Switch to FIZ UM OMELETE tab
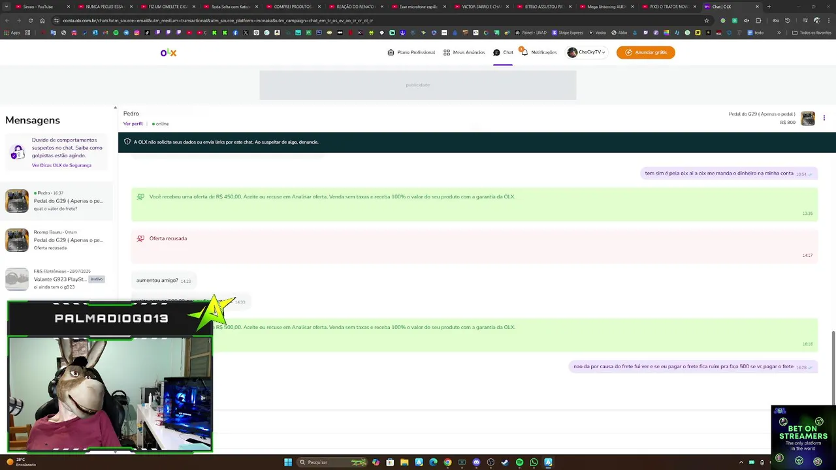The image size is (836, 470). (x=167, y=7)
